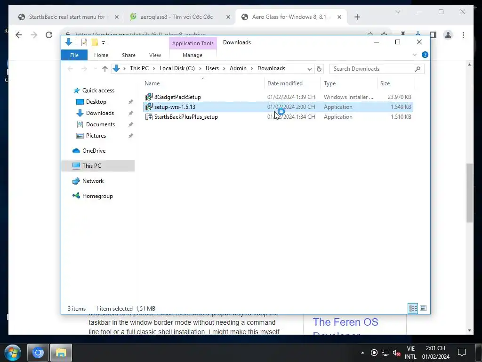Select This PC in the address breadcrumb

[x=139, y=68]
